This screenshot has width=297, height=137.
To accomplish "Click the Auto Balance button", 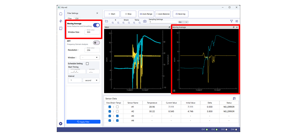I will point(162,14).
